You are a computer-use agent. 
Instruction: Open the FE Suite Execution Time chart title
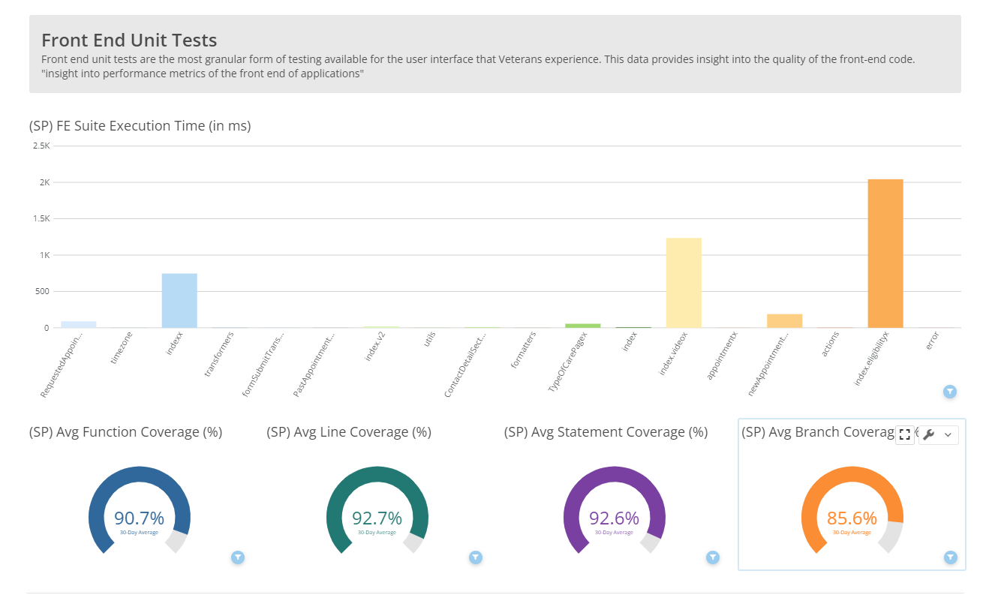(x=140, y=125)
